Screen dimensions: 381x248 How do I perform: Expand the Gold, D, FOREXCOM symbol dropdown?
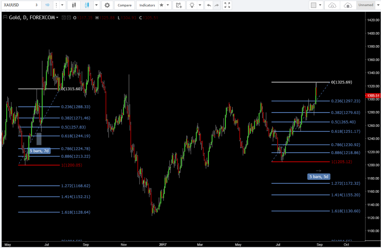coord(57,18)
